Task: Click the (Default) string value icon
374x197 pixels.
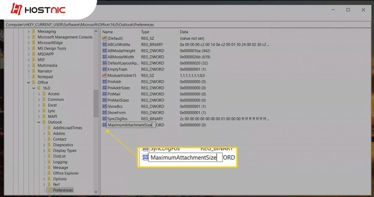Action: [x=104, y=38]
